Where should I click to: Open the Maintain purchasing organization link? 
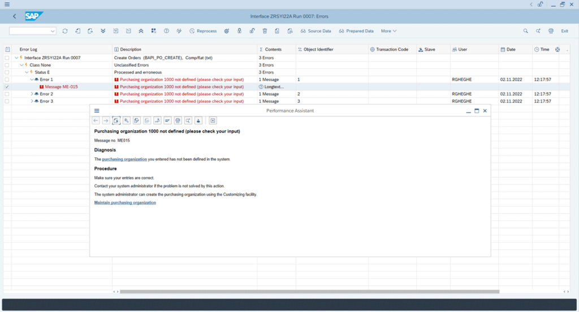(125, 203)
